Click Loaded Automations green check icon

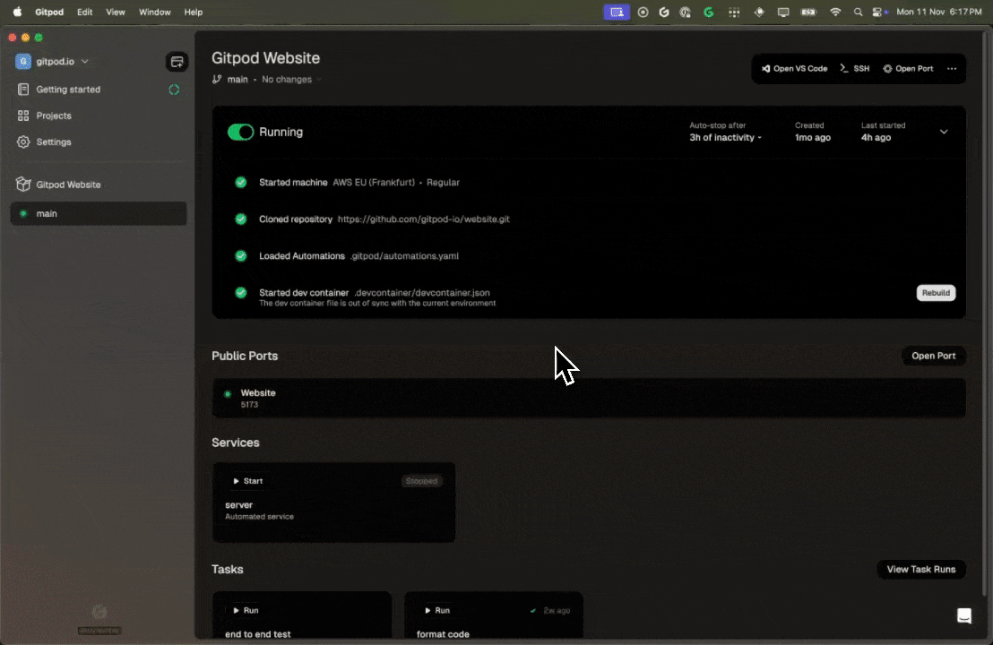coord(241,255)
